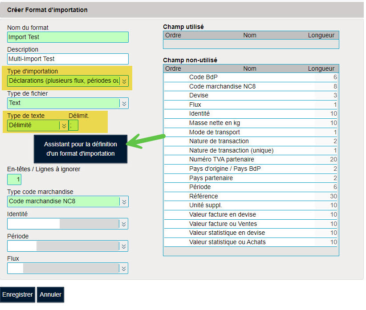This screenshot has height=310, width=366.
Task: Select the Pays partenaire row
Action: (251, 178)
